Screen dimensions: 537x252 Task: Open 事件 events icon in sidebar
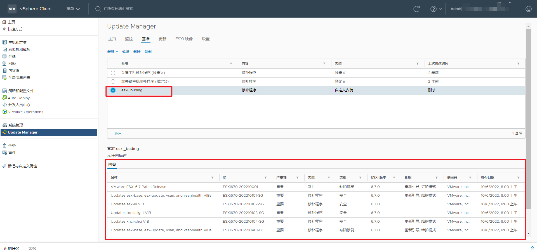point(4,153)
